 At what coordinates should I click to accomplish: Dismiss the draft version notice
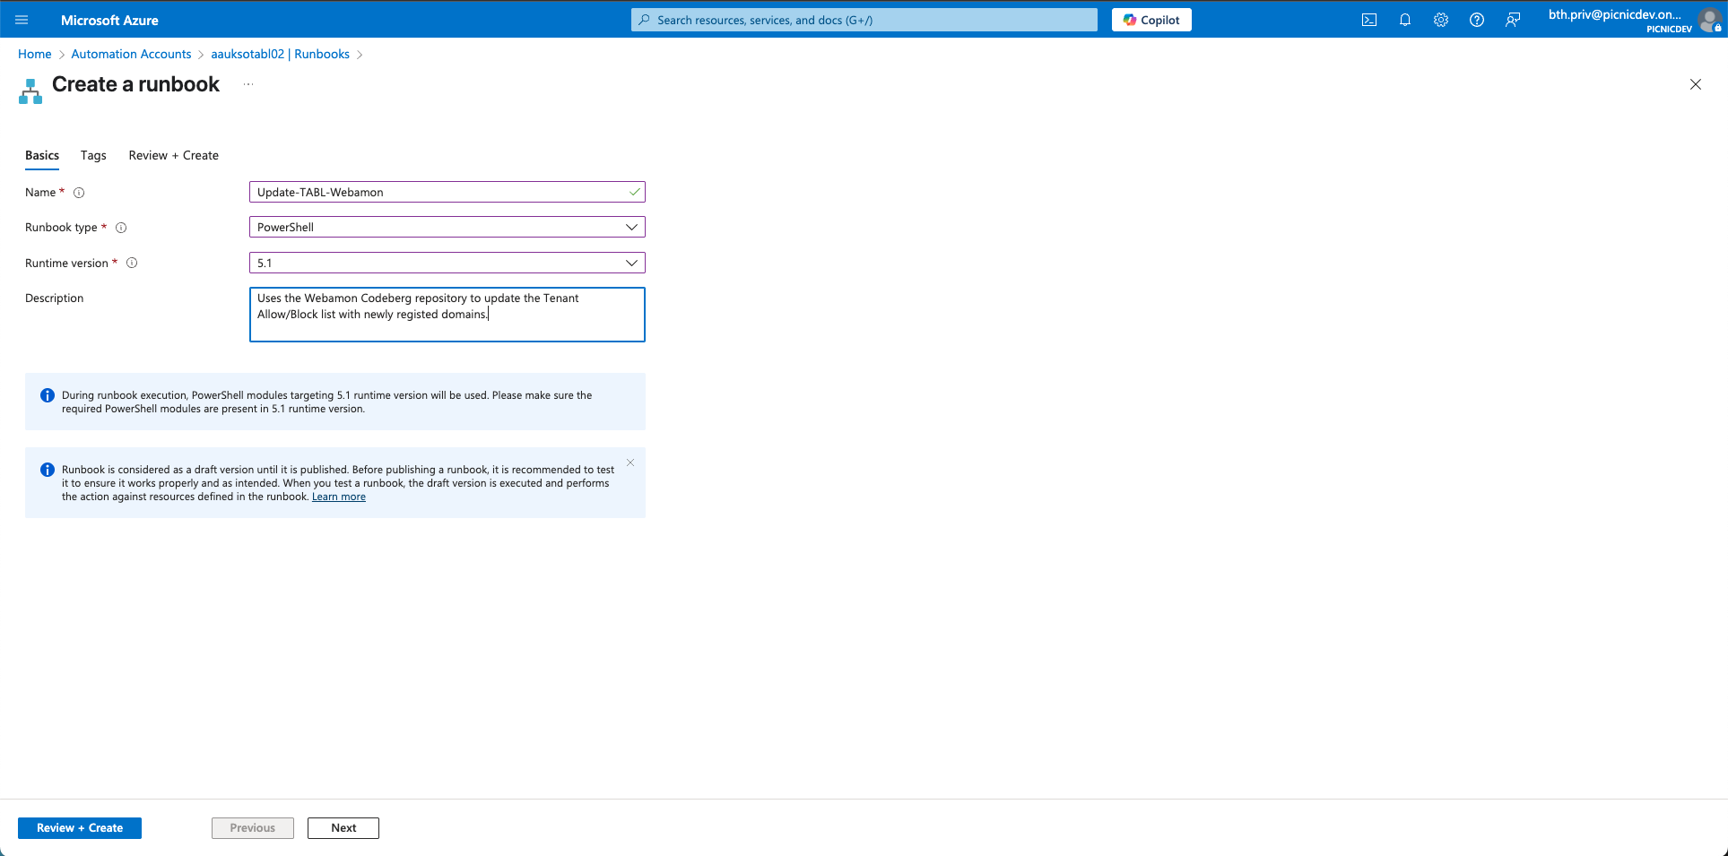coord(630,463)
